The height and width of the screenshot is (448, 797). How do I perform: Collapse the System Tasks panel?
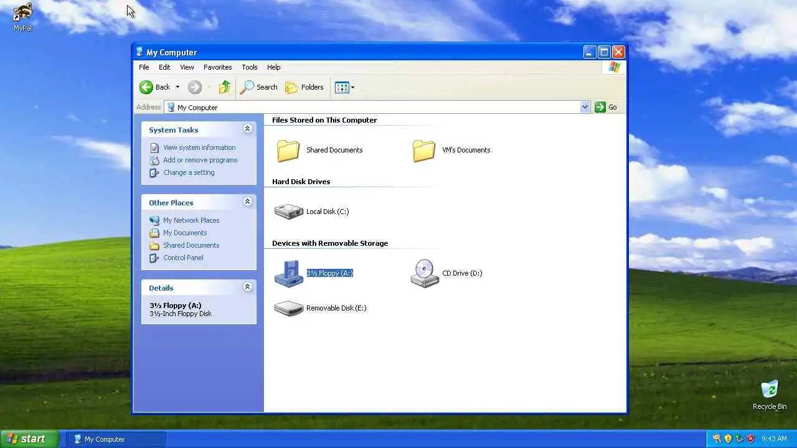tap(247, 129)
